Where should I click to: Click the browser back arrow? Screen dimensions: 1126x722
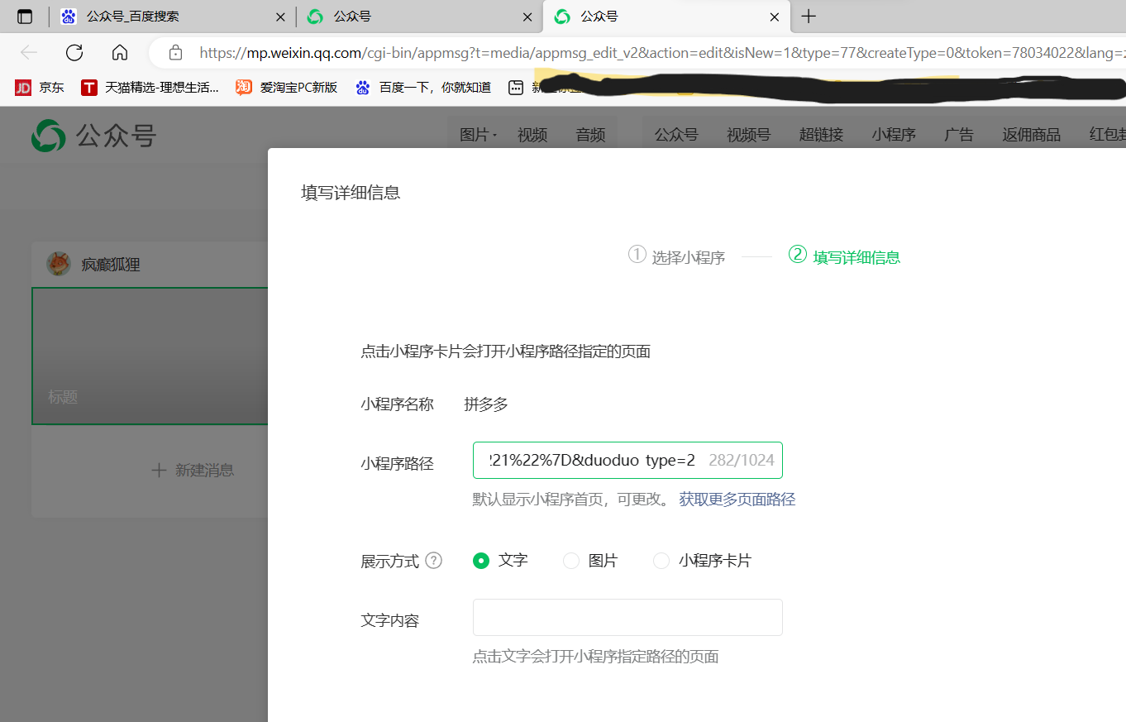[x=29, y=53]
